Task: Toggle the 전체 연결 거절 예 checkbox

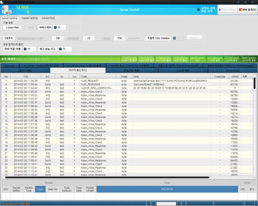Action: tap(25, 49)
